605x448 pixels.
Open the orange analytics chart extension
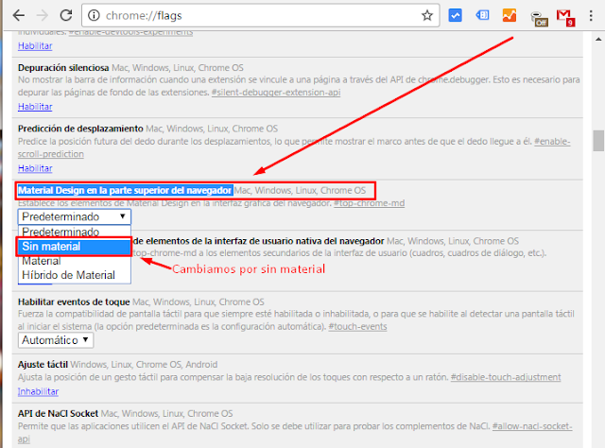coord(510,15)
